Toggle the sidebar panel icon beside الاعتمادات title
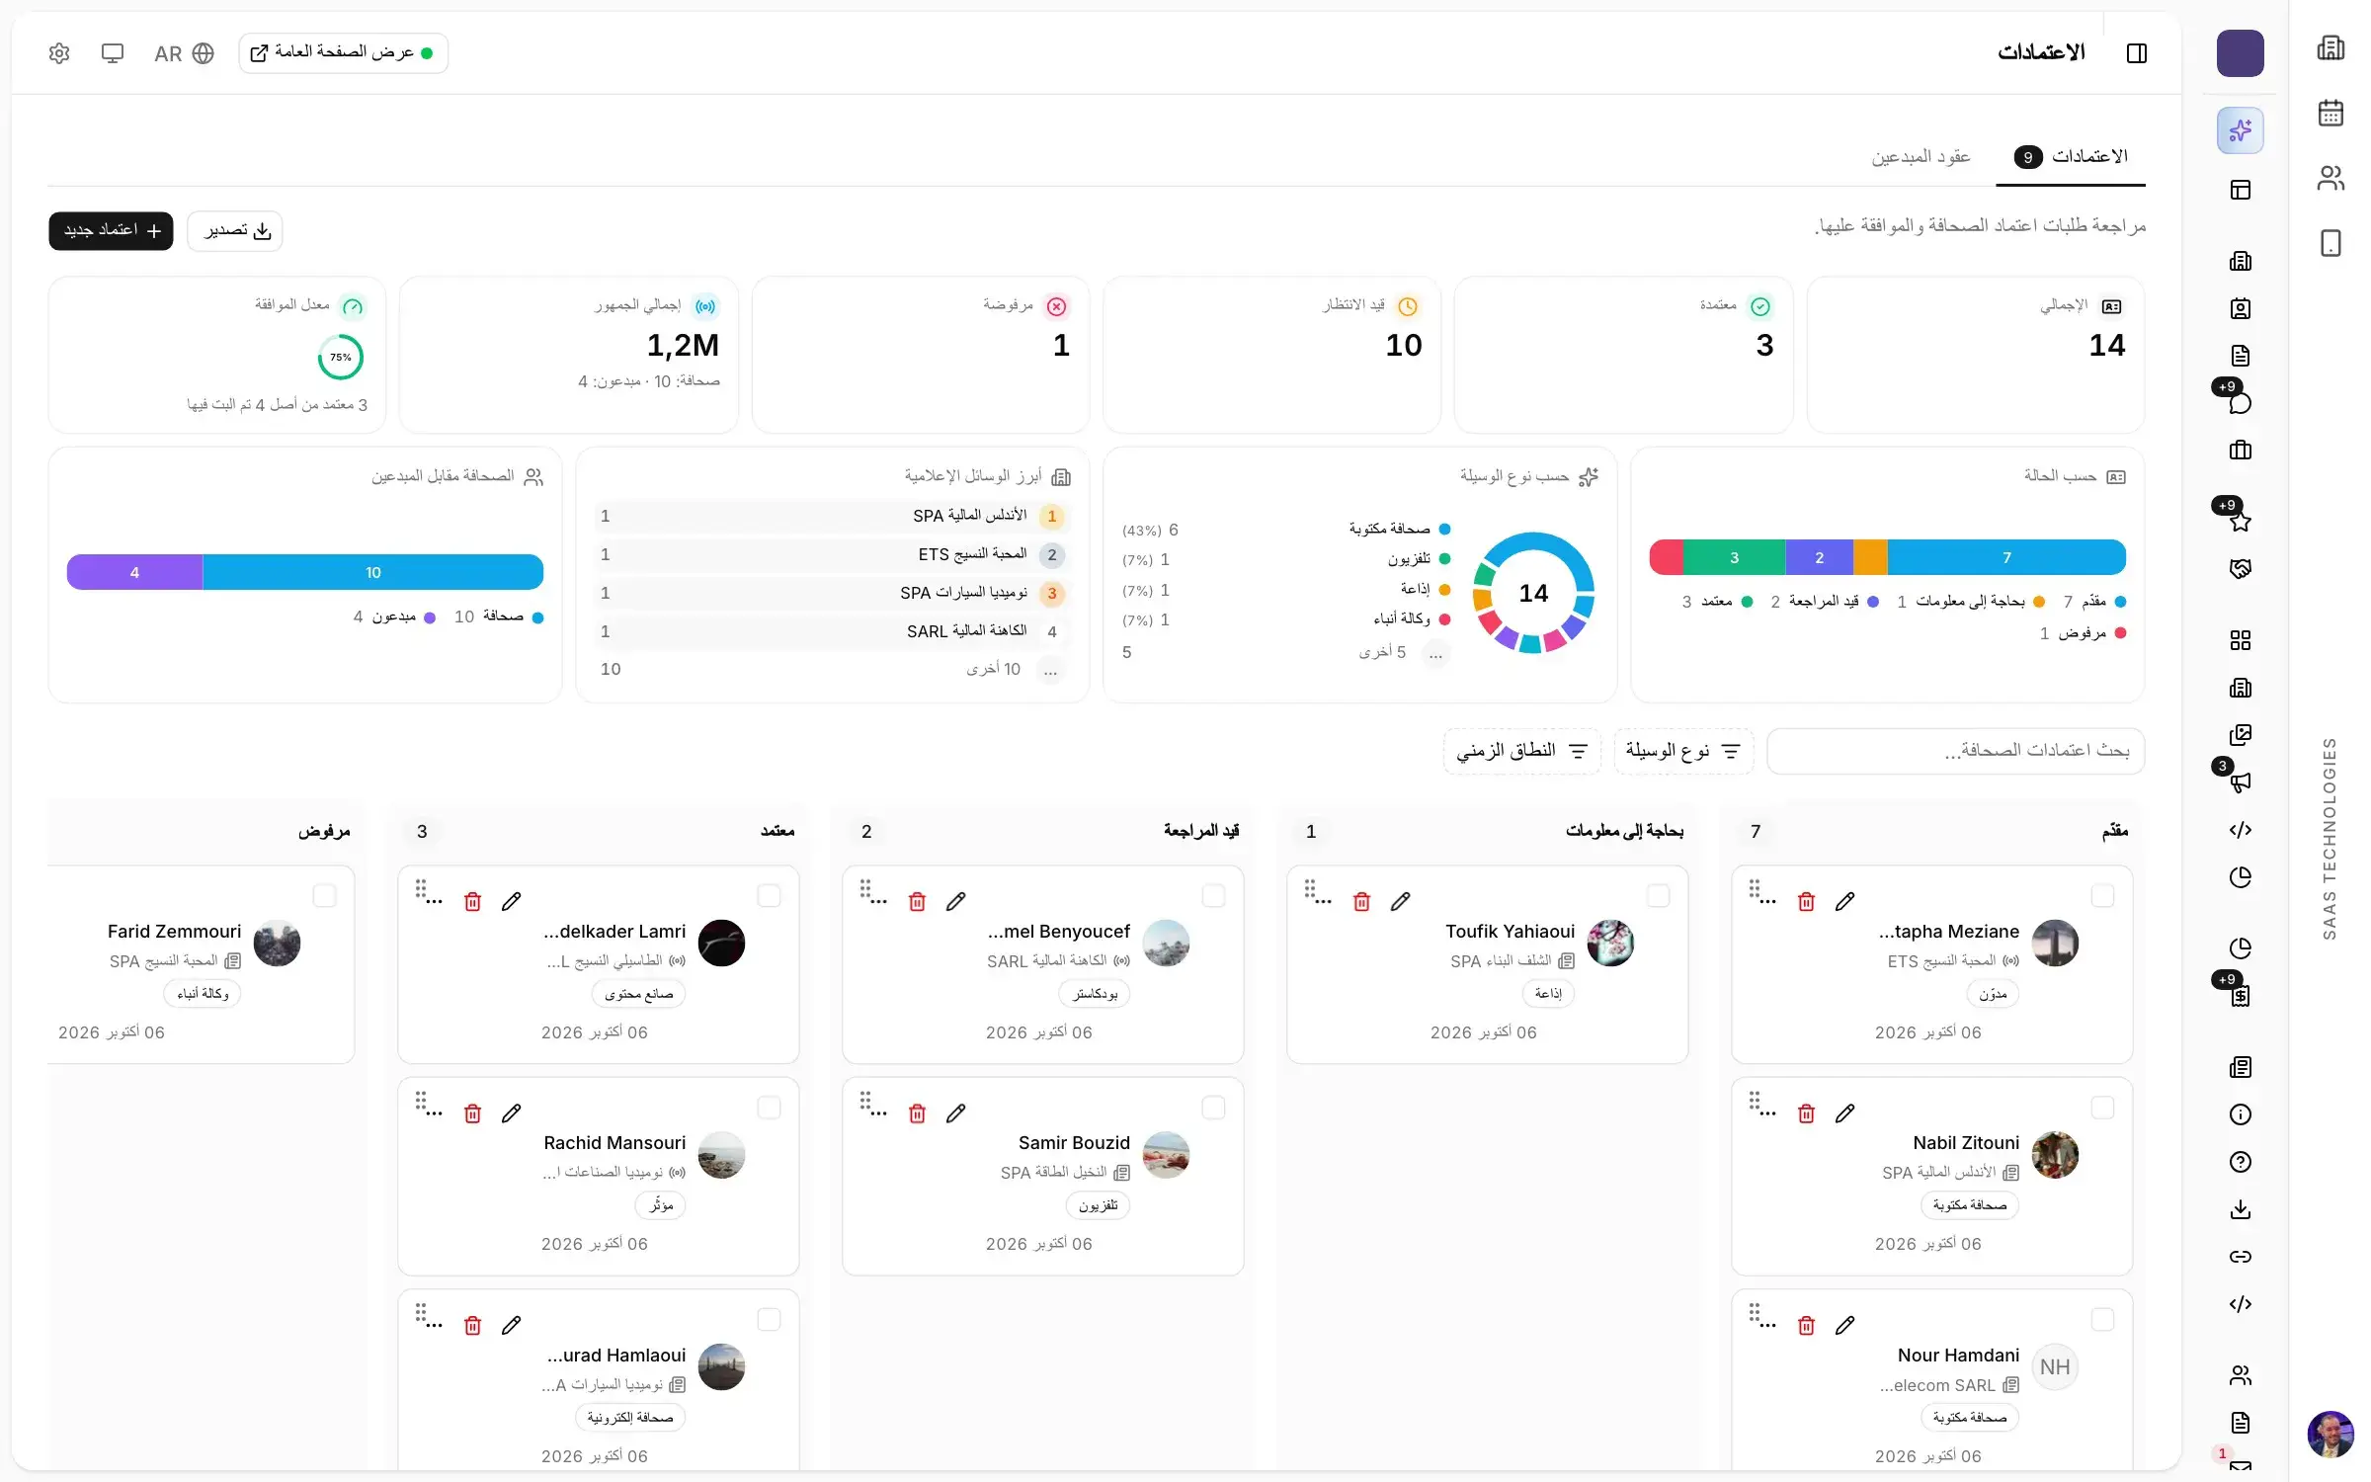The image size is (2371, 1482). coord(2136,53)
